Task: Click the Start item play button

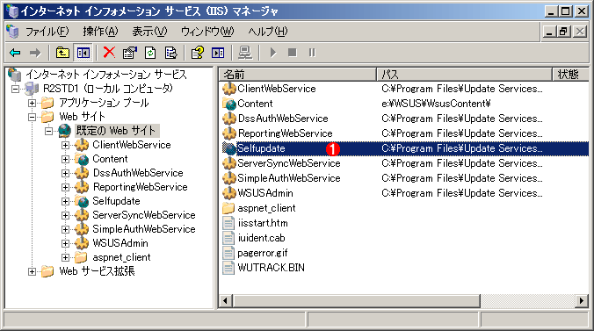Action: (x=273, y=53)
